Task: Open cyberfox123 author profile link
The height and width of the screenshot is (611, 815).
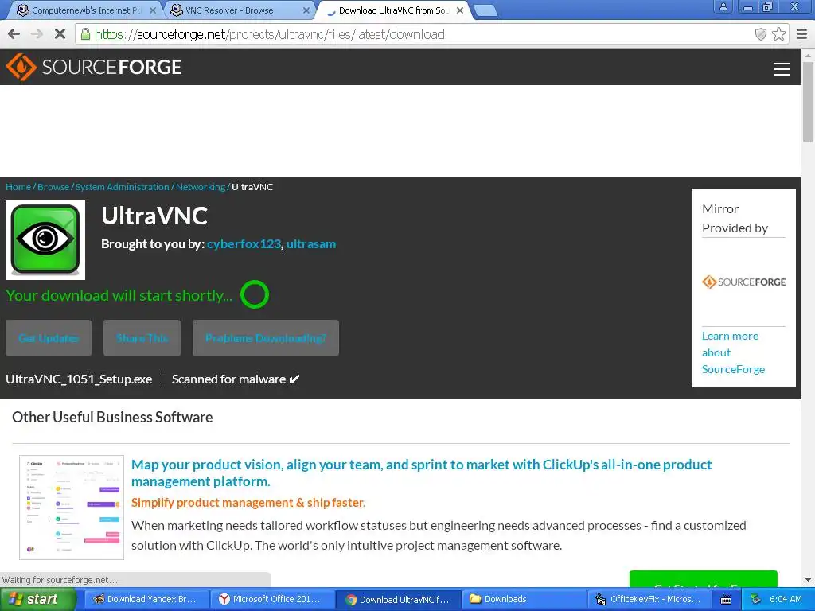Action: [244, 244]
